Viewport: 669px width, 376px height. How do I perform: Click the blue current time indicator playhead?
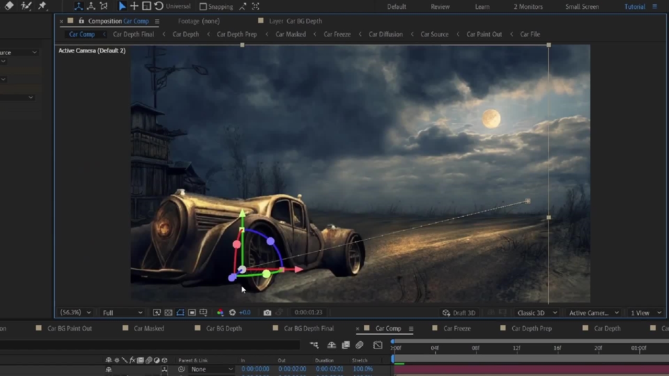393,358
